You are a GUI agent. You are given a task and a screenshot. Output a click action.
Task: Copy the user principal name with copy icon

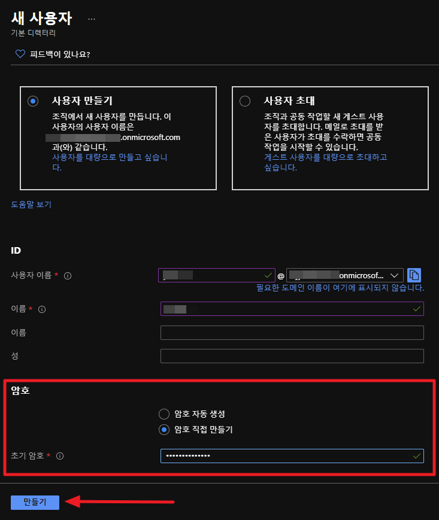pos(414,275)
